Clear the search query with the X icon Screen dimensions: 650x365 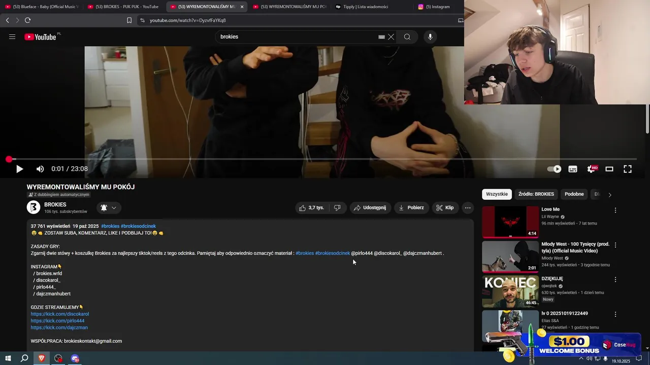tap(391, 37)
